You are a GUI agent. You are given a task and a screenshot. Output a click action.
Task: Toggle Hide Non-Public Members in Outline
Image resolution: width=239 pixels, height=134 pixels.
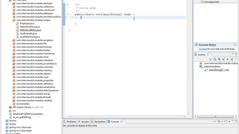tap(227, 59)
